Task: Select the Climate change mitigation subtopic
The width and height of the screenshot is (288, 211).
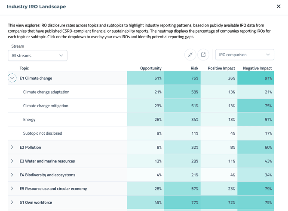Action: click(46, 106)
